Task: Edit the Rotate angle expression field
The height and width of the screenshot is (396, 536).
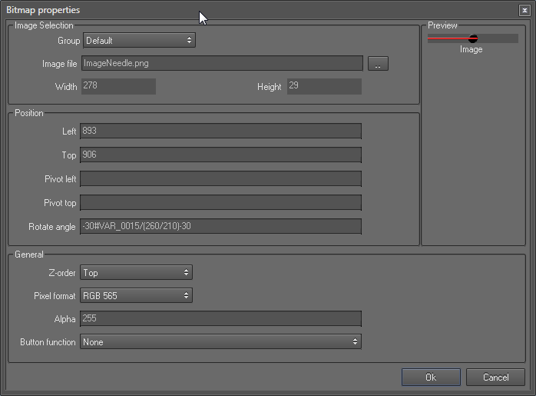Action: pyautogui.click(x=220, y=227)
